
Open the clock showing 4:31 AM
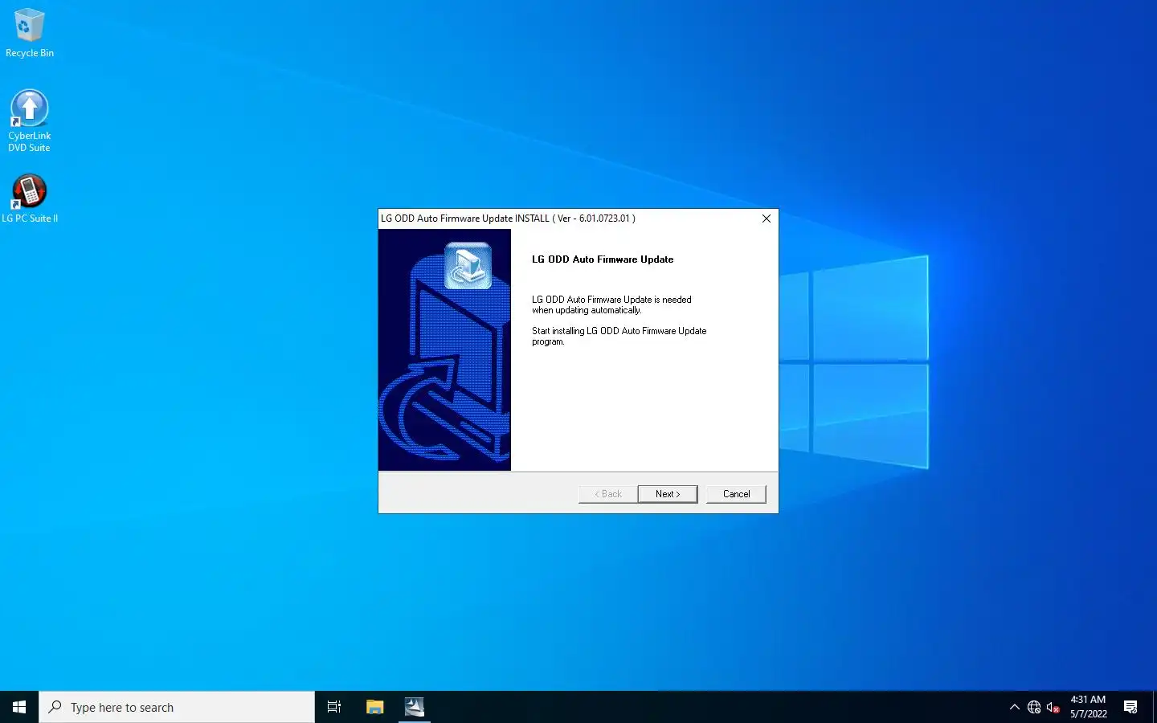[1088, 707]
